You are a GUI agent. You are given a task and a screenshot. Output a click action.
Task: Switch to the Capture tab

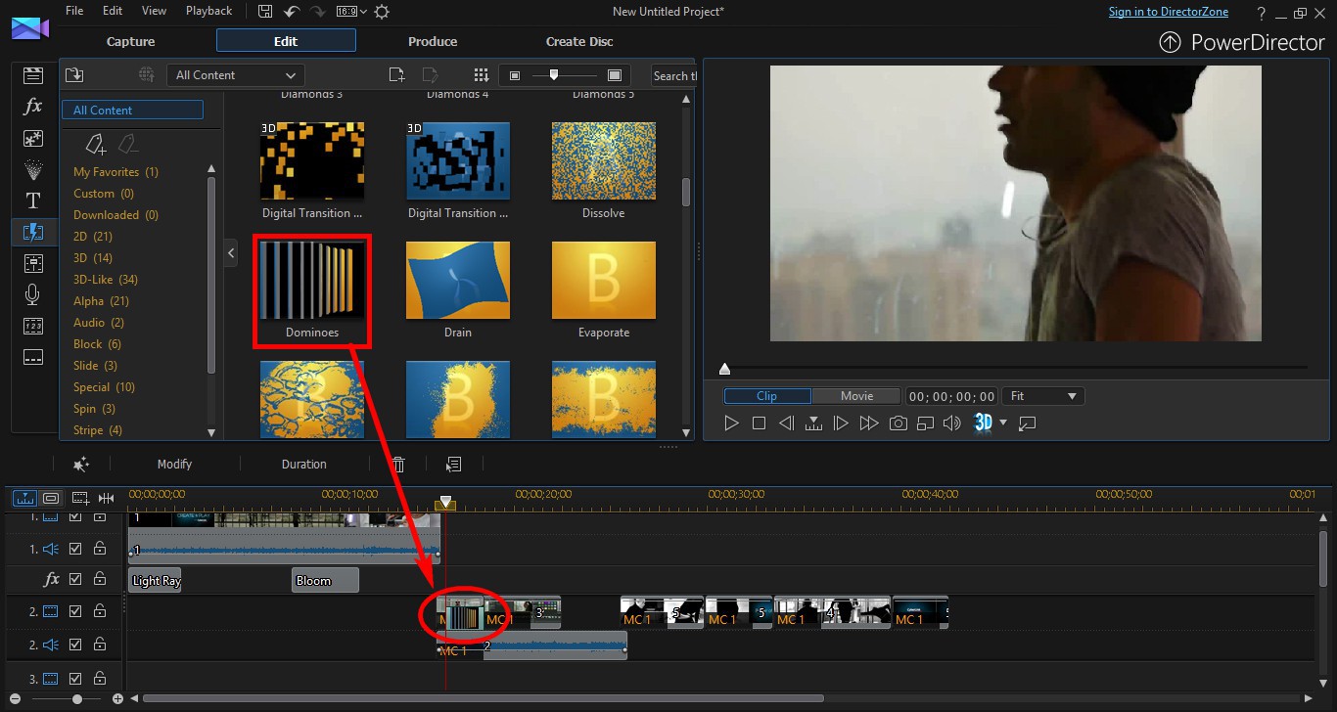point(131,41)
